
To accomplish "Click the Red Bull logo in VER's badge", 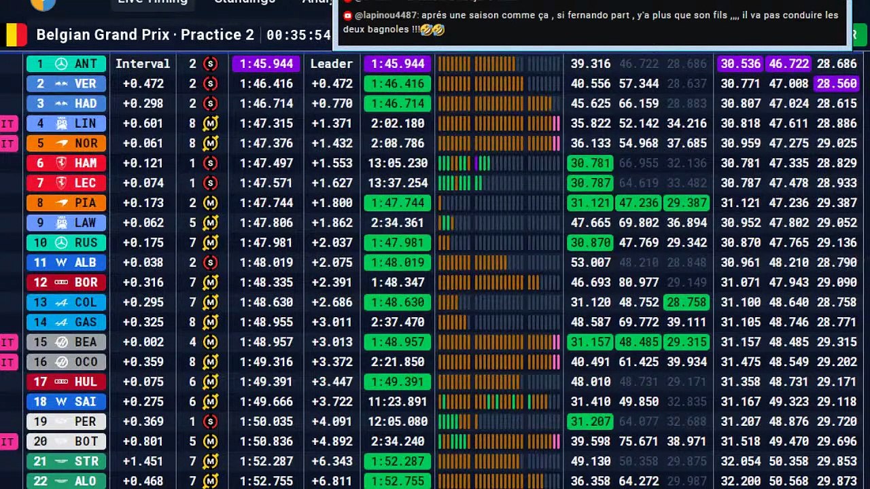I will tap(61, 84).
